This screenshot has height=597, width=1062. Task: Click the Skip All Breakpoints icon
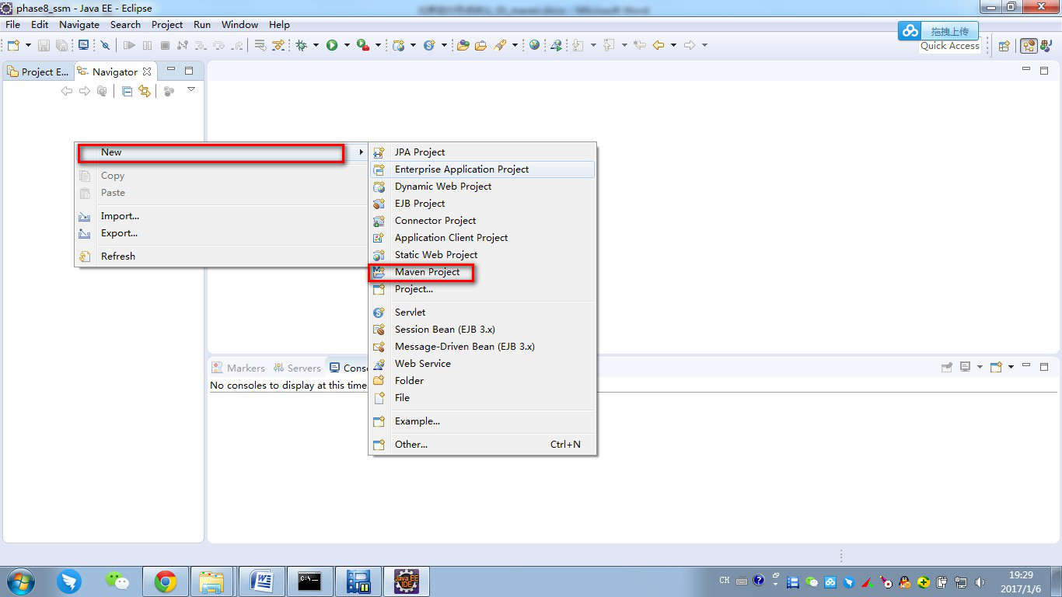tap(107, 45)
